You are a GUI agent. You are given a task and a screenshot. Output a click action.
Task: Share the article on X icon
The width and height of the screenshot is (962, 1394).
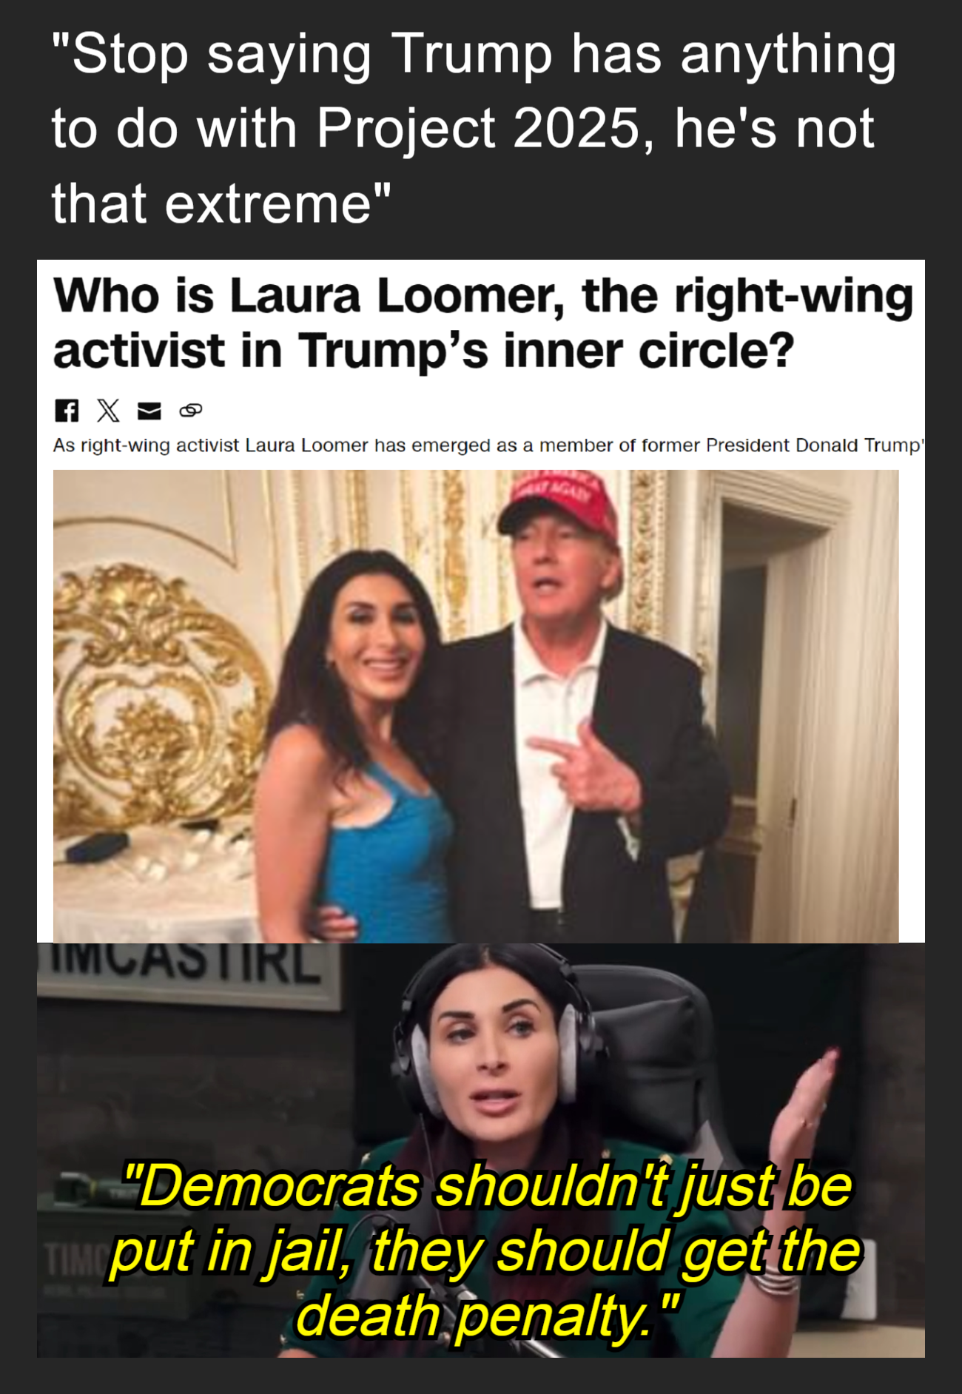(x=108, y=411)
